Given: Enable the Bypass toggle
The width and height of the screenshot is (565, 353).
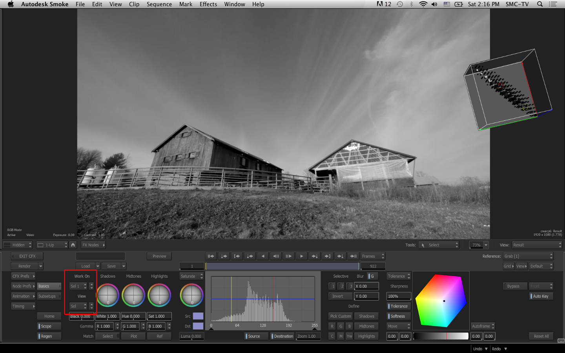Looking at the screenshot, I should coord(513,286).
